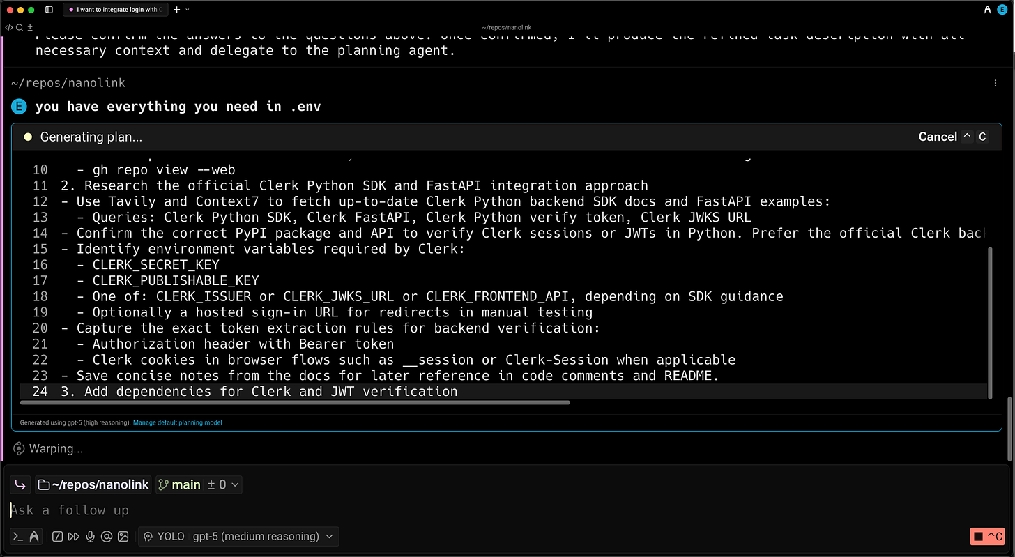Click the plan panel vertical scrollbar
The width and height of the screenshot is (1015, 557).
point(989,323)
